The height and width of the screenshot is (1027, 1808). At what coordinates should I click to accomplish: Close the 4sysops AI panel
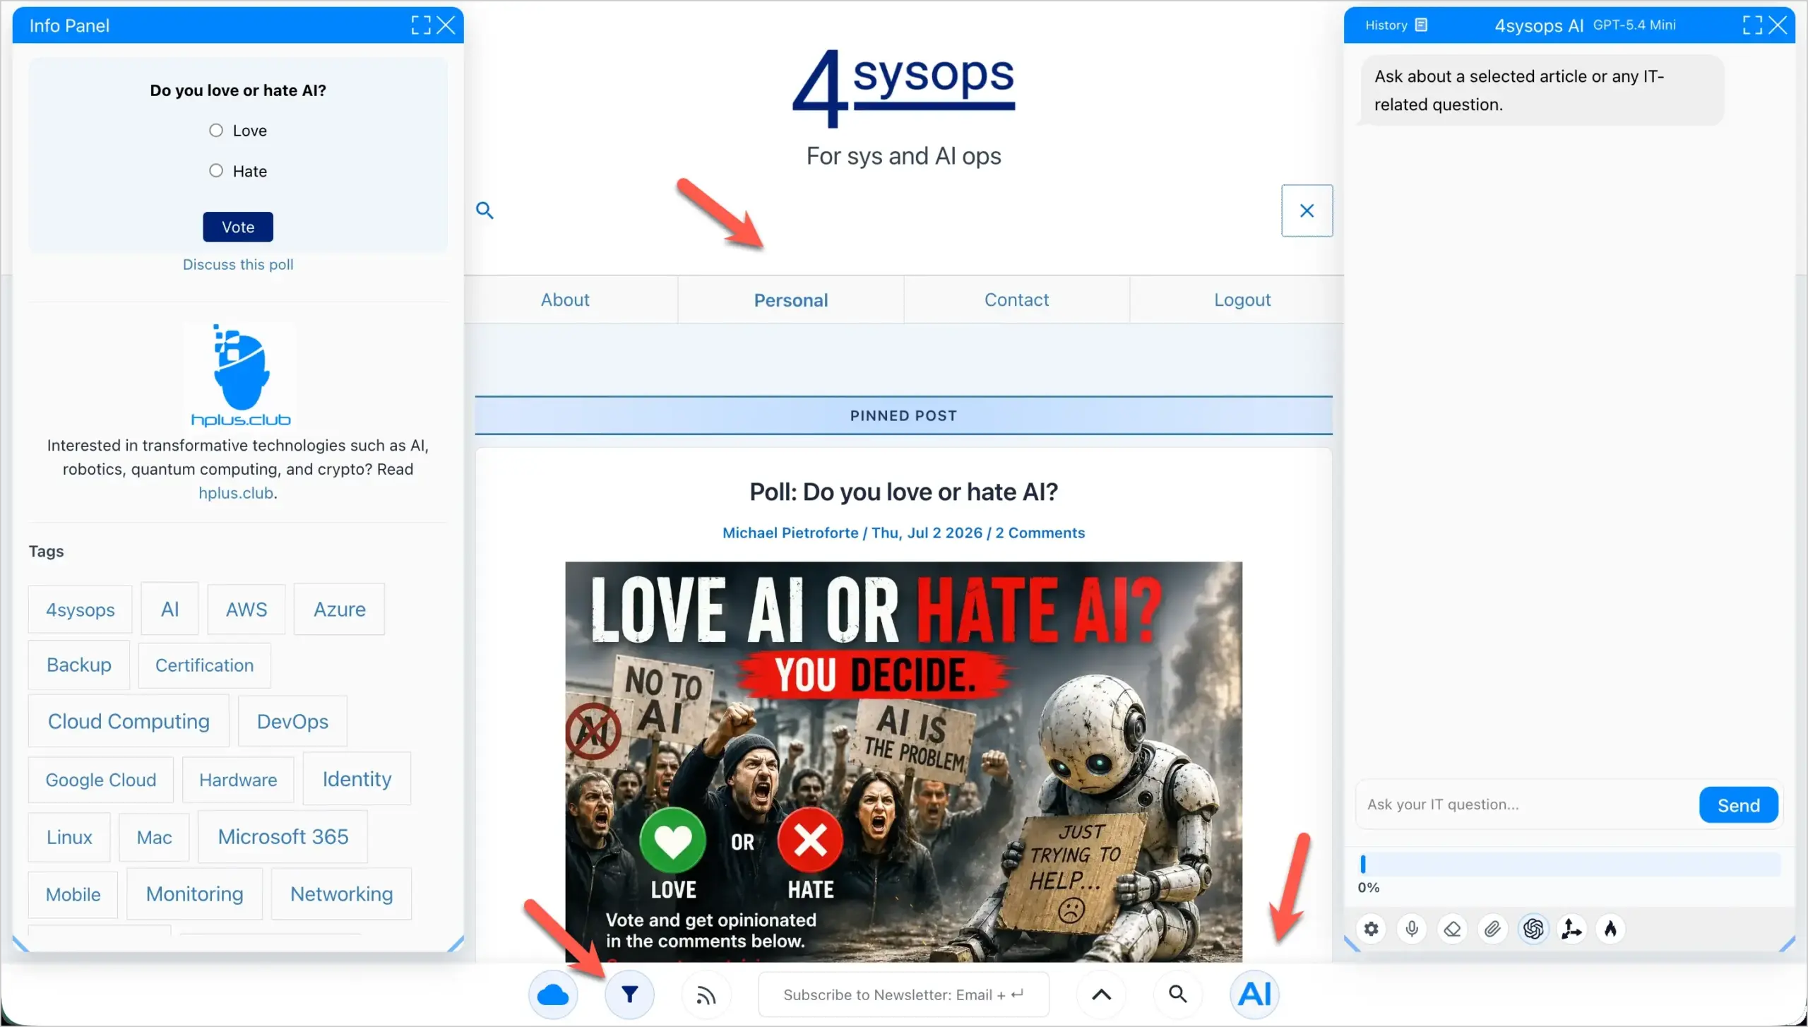pyautogui.click(x=1778, y=25)
